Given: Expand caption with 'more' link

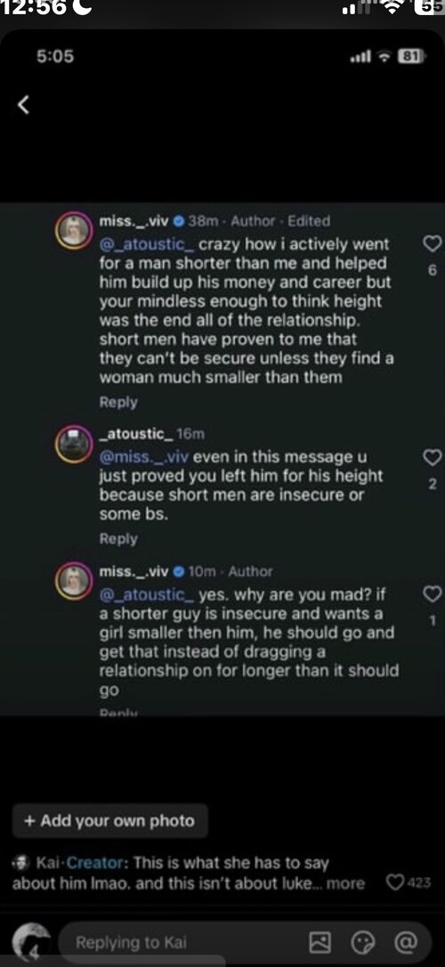Looking at the screenshot, I should 345,884.
